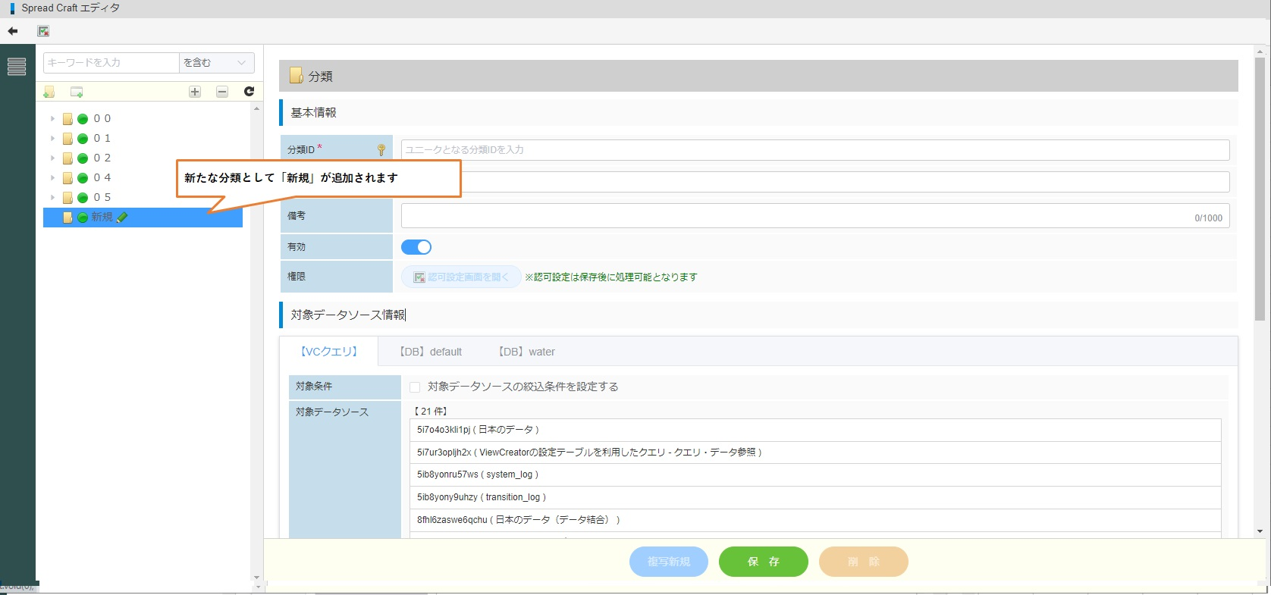Image resolution: width=1271 pixels, height=595 pixels.
Task: Switch to the 【DB】default tab
Action: tap(431, 352)
